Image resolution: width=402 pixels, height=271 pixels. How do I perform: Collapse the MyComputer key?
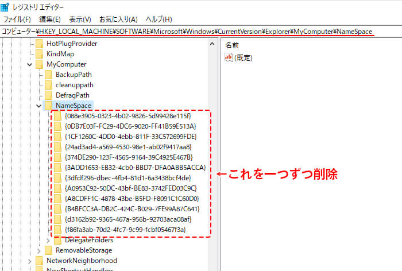pyautogui.click(x=29, y=64)
